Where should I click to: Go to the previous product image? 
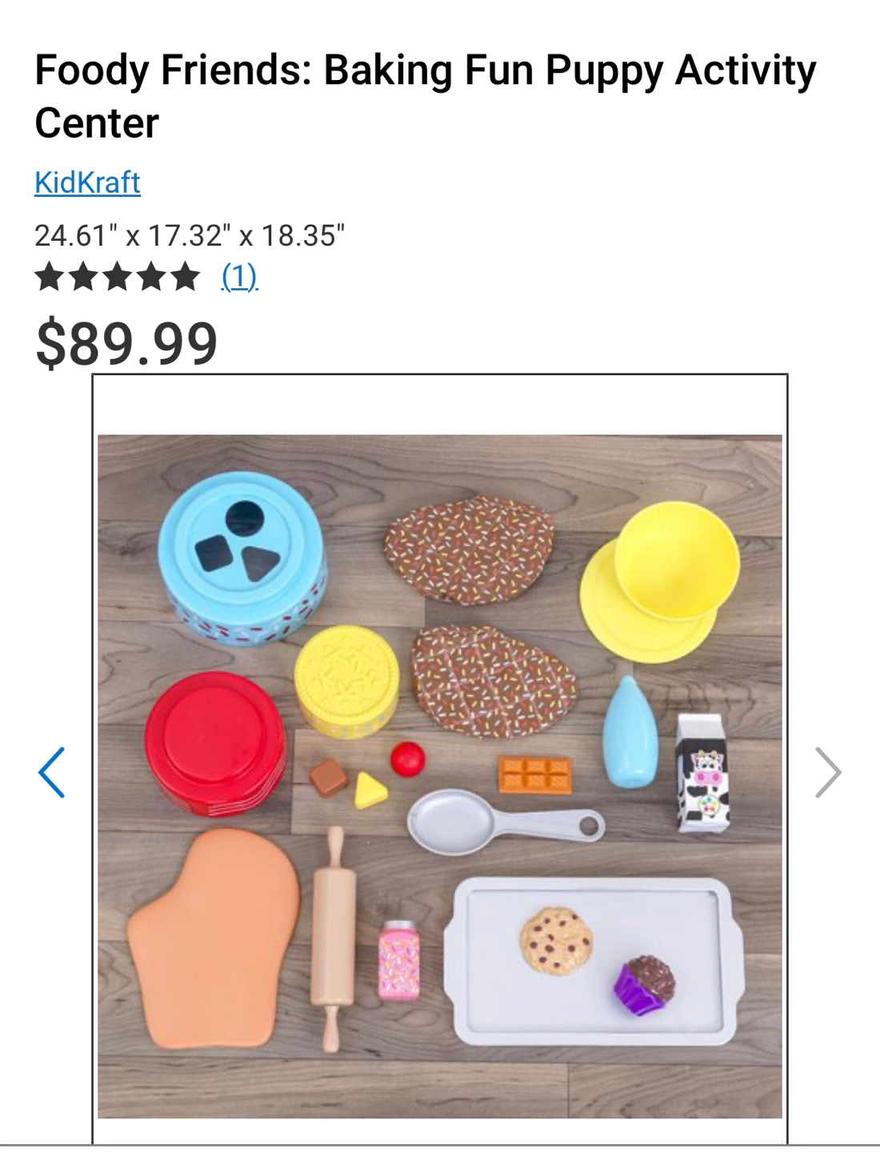click(x=52, y=772)
